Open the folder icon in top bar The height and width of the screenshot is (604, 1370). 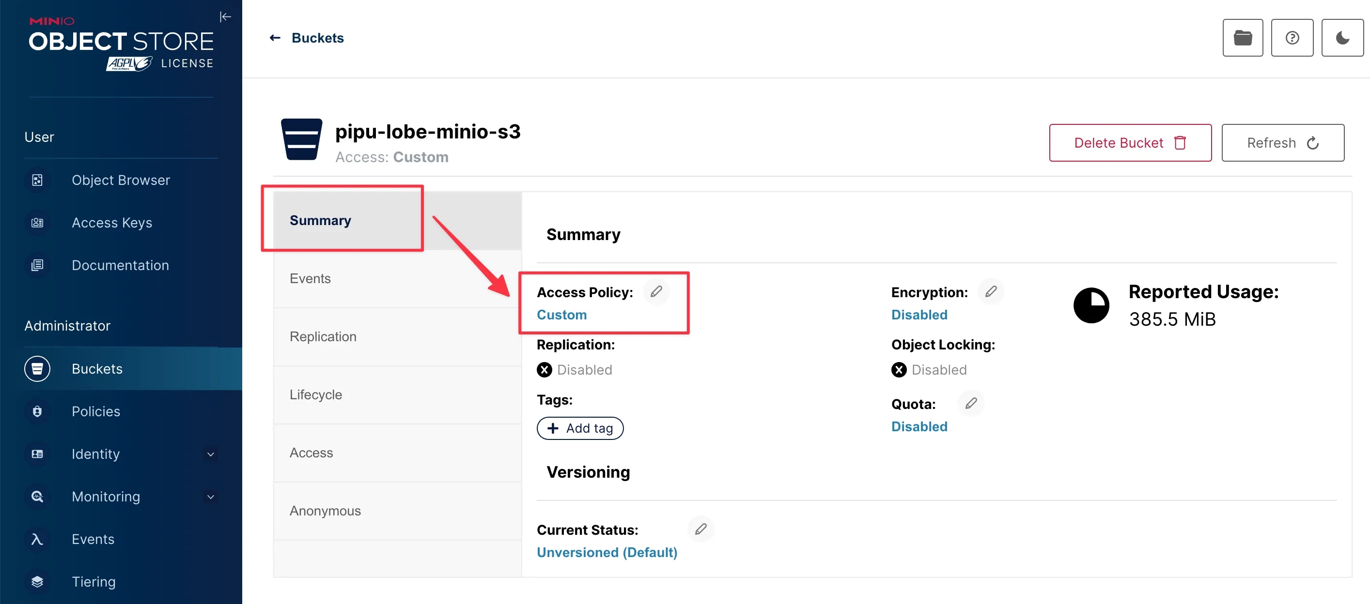pyautogui.click(x=1243, y=38)
